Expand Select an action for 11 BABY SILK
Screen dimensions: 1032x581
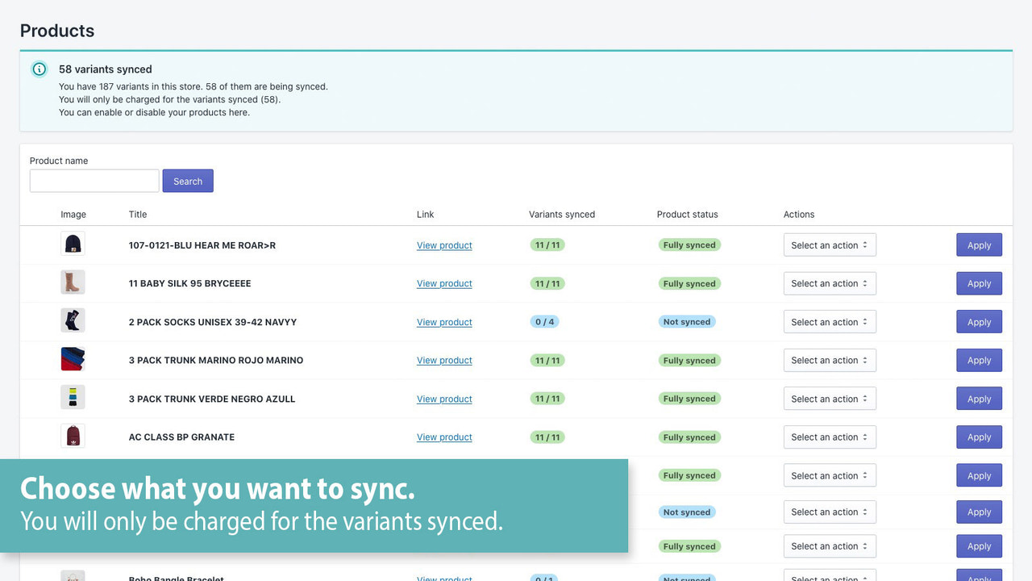(x=830, y=283)
